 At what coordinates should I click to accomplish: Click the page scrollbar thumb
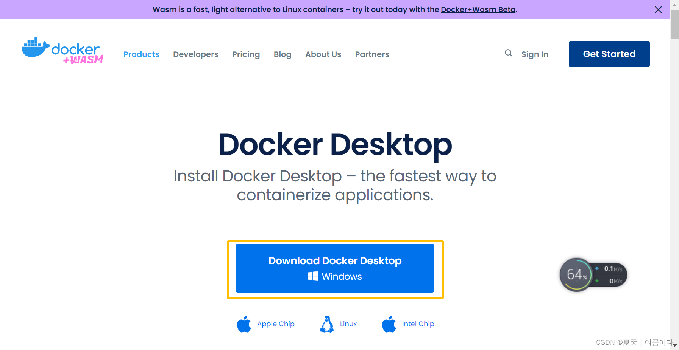pyautogui.click(x=674, y=25)
